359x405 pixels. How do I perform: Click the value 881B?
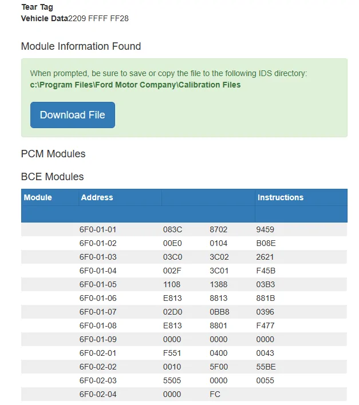[x=266, y=298]
